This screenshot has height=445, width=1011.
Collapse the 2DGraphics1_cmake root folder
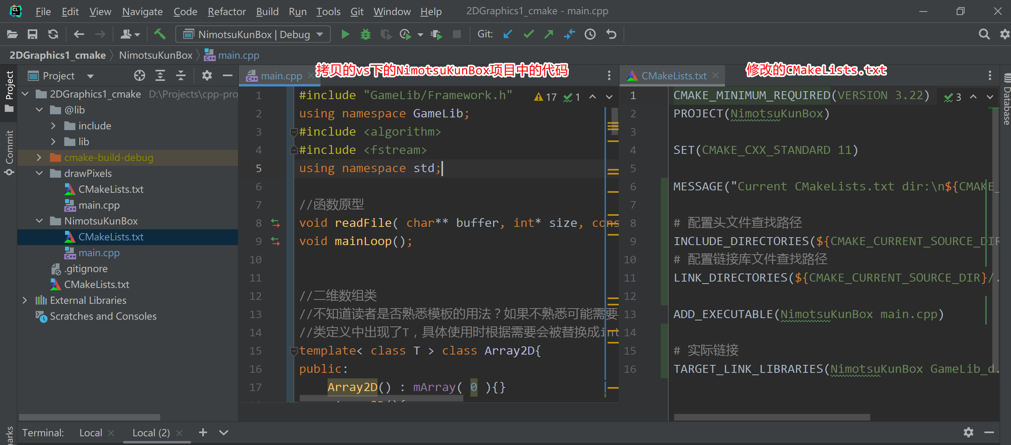(x=26, y=94)
